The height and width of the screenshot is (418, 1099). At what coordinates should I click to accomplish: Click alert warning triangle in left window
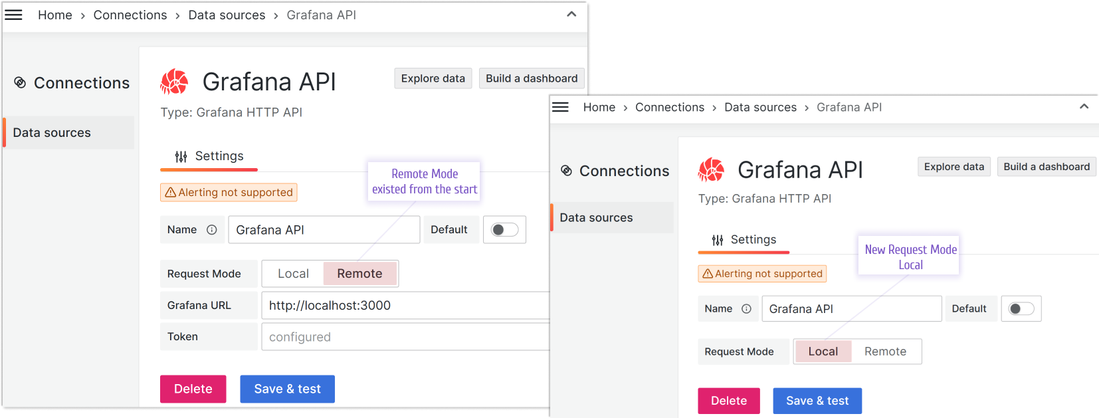(x=171, y=192)
